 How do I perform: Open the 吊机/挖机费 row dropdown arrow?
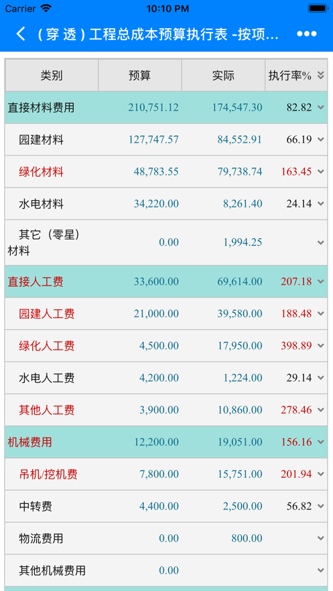[320, 474]
